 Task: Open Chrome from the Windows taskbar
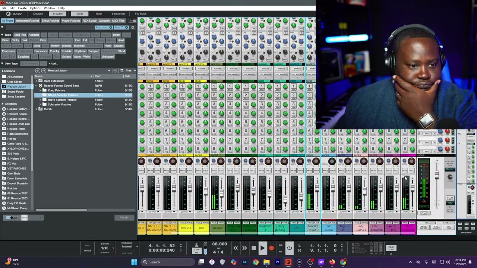(x=255, y=262)
